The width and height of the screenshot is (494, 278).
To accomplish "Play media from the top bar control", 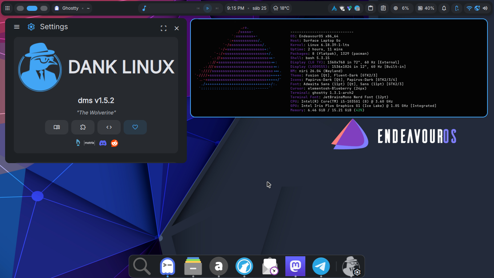I will pyautogui.click(x=208, y=8).
